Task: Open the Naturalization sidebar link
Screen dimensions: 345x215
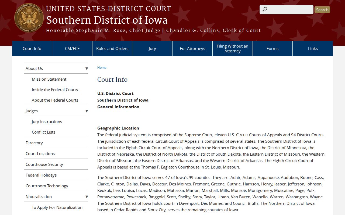Action: [39, 196]
